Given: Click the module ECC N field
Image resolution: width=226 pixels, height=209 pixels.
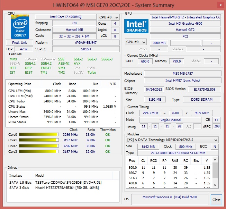Looking at the screenshot, I should click(215, 147).
